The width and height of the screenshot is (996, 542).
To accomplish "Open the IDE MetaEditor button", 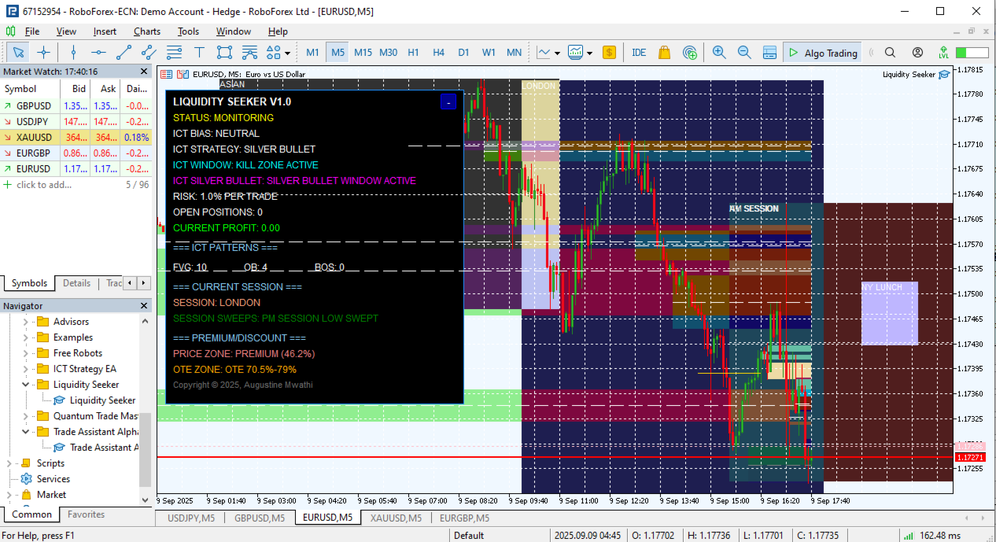I will click(x=639, y=53).
